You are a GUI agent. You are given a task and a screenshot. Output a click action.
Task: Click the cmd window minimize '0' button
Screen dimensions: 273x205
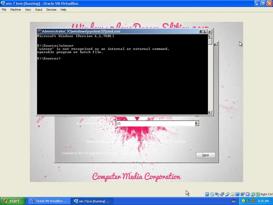[200, 31]
